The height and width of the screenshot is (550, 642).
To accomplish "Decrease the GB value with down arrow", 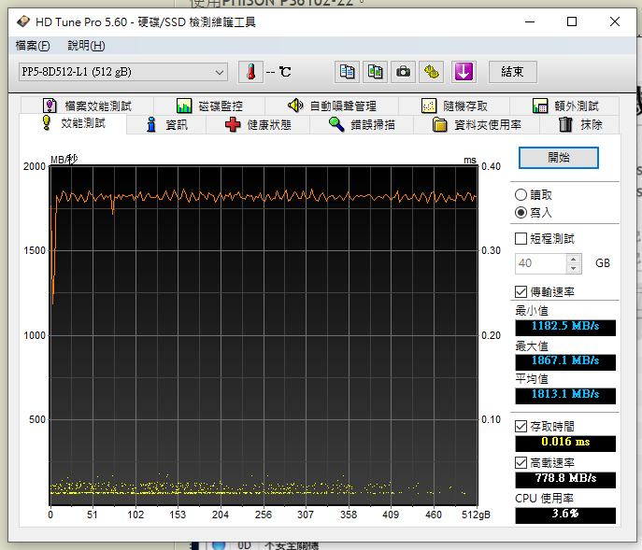I will click(x=573, y=268).
